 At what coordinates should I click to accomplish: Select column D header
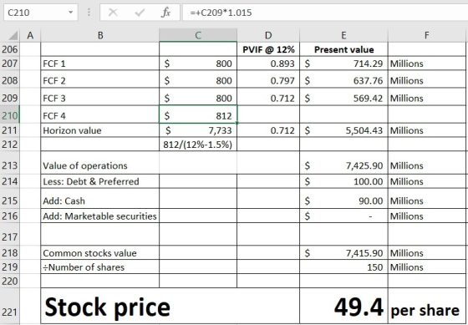268,35
